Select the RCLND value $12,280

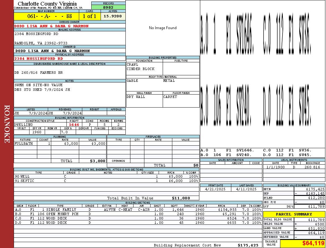316,198
